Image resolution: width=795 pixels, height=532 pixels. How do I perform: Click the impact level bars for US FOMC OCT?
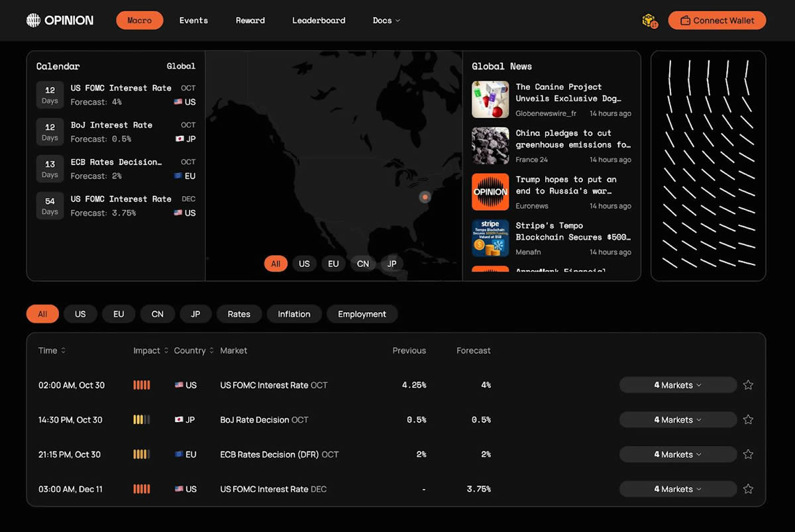[x=142, y=385]
